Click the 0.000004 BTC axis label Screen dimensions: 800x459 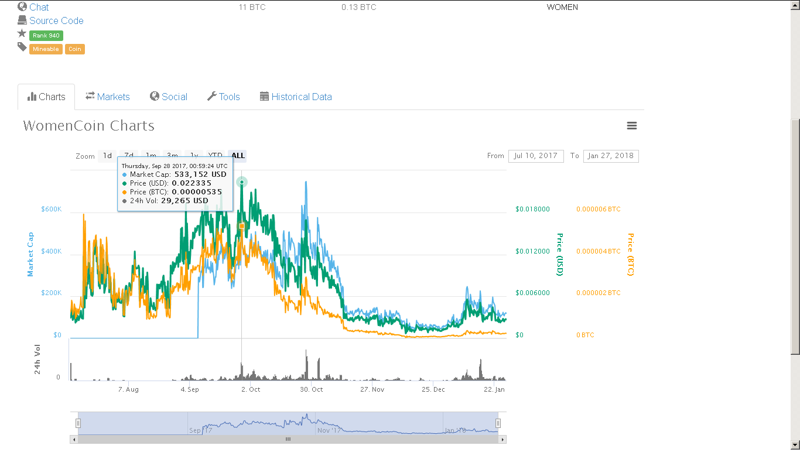click(x=599, y=251)
